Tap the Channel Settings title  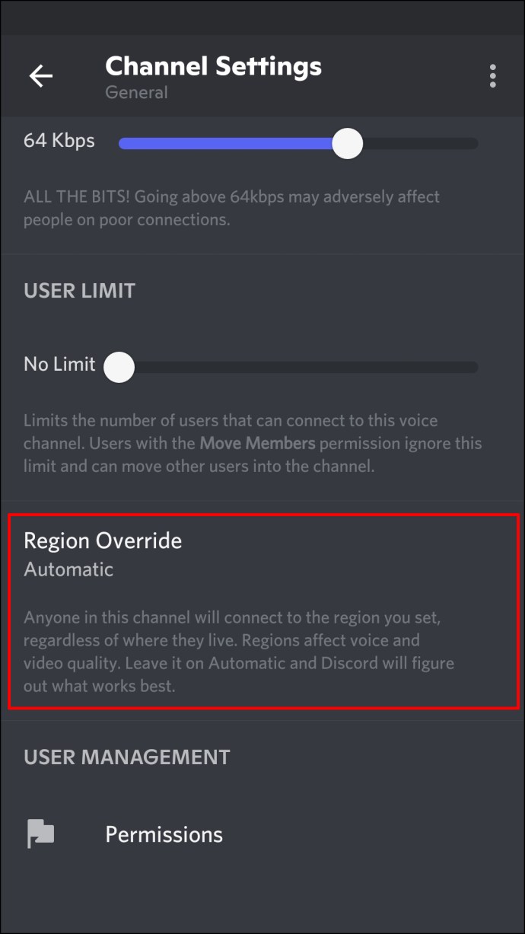tap(213, 66)
